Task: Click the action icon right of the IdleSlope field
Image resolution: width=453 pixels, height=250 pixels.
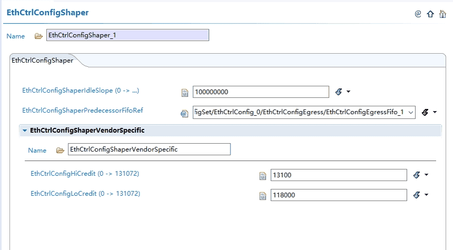Action: tap(339, 92)
